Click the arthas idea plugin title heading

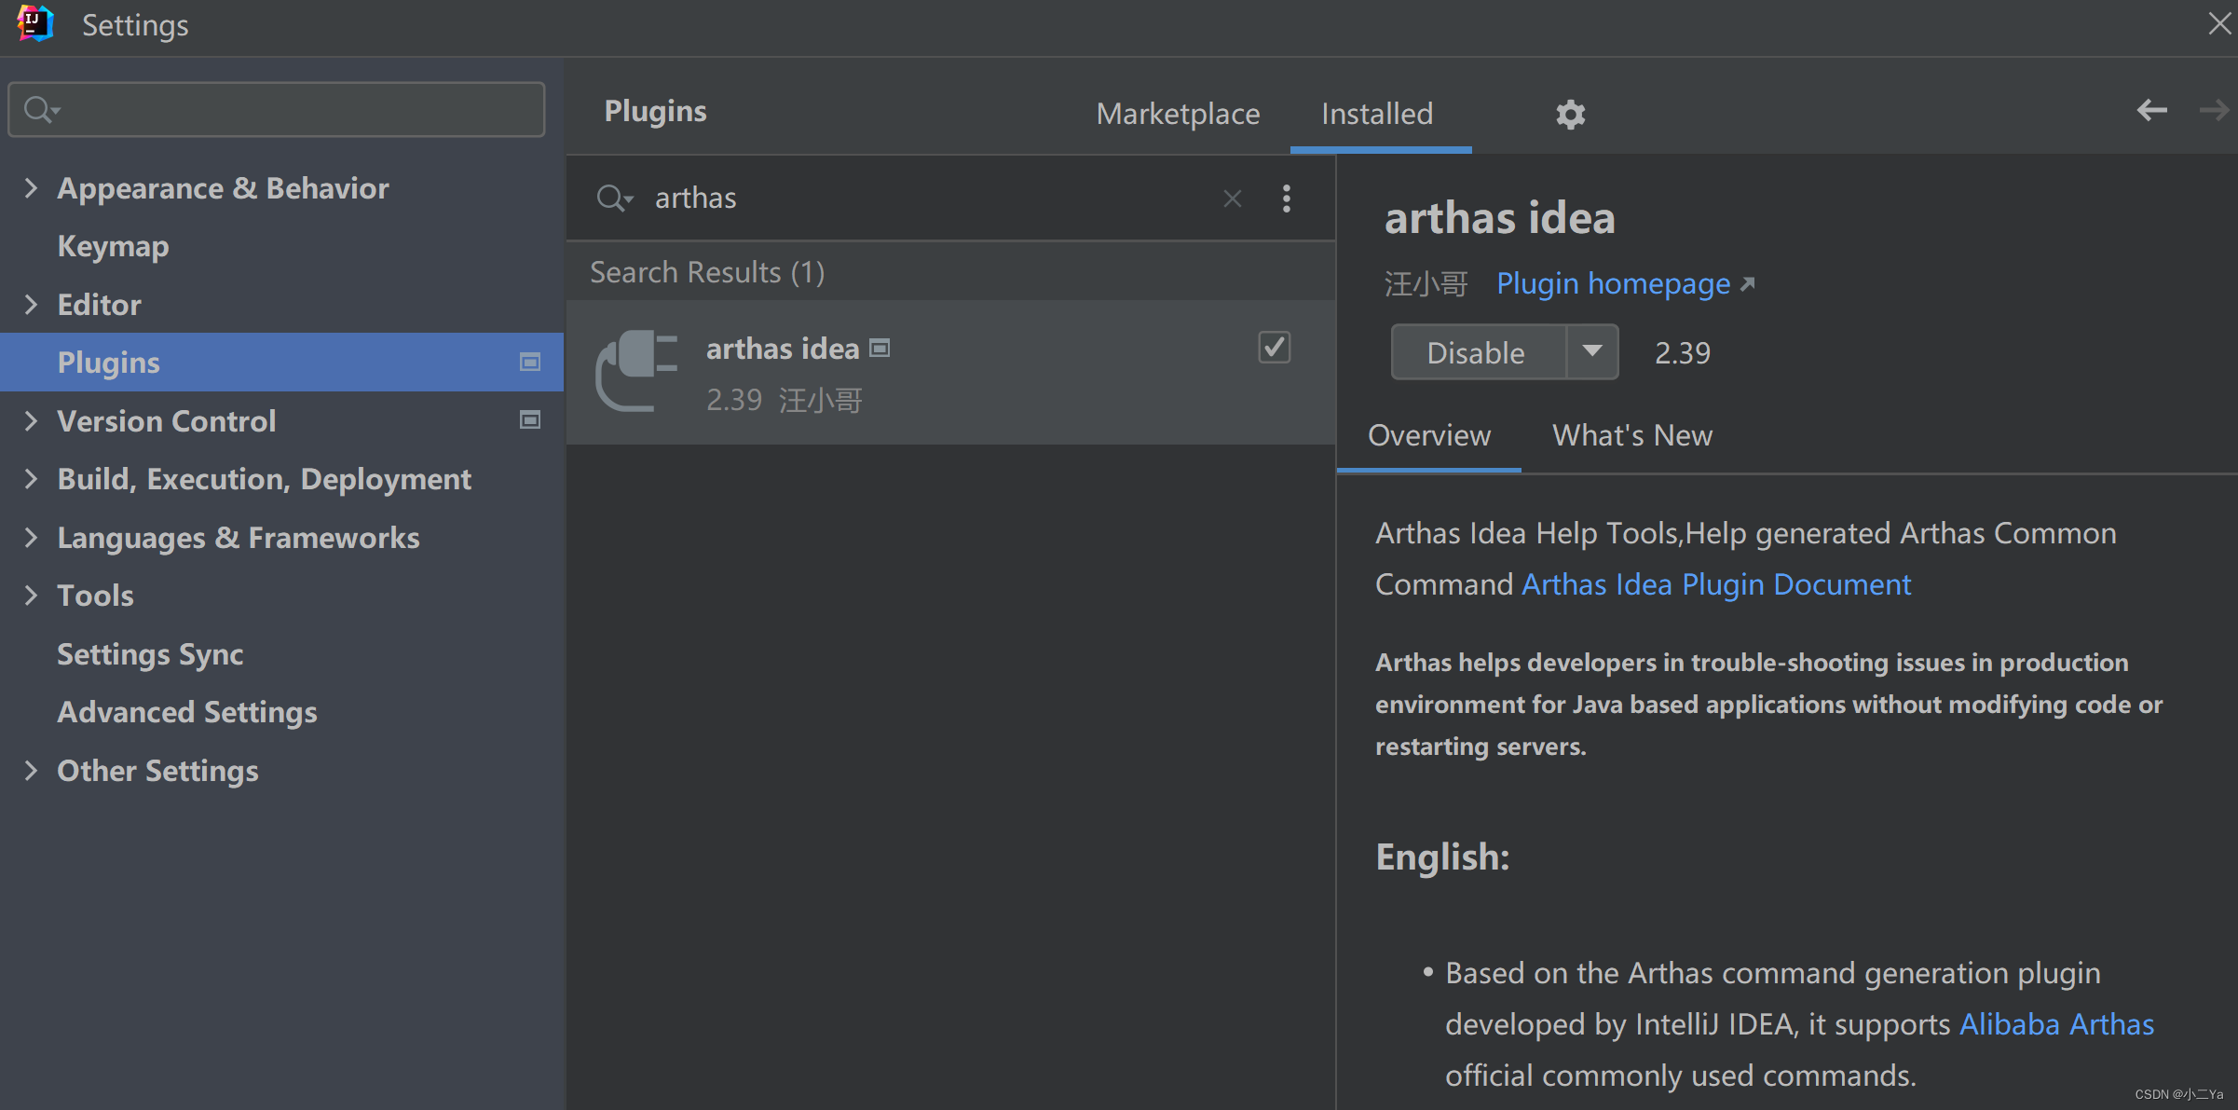[1499, 218]
